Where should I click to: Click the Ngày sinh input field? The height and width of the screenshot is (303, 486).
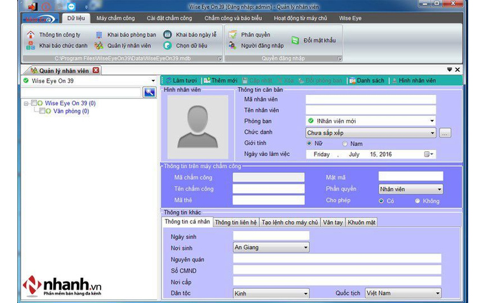click(x=271, y=236)
